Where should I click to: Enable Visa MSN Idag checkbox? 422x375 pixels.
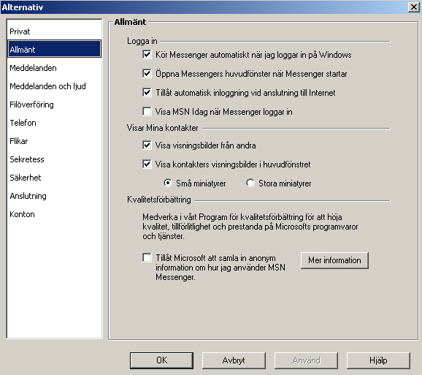coord(147,112)
